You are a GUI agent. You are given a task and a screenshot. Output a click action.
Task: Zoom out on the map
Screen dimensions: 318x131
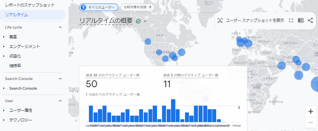click(x=310, y=122)
